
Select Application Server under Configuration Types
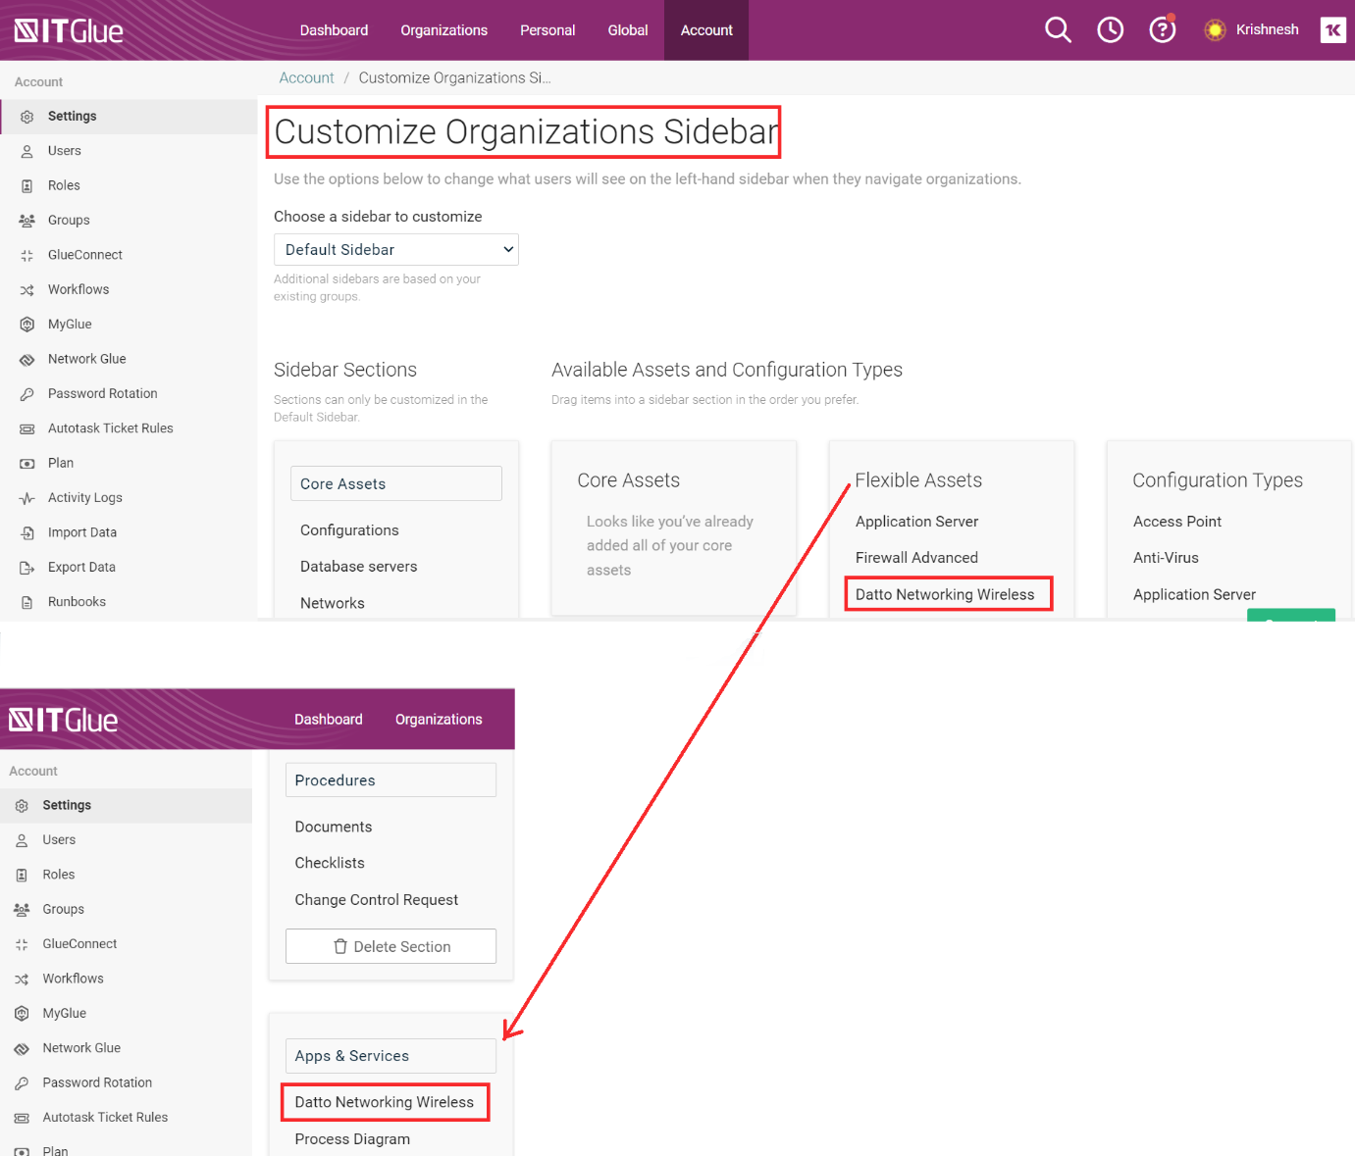[1194, 594]
